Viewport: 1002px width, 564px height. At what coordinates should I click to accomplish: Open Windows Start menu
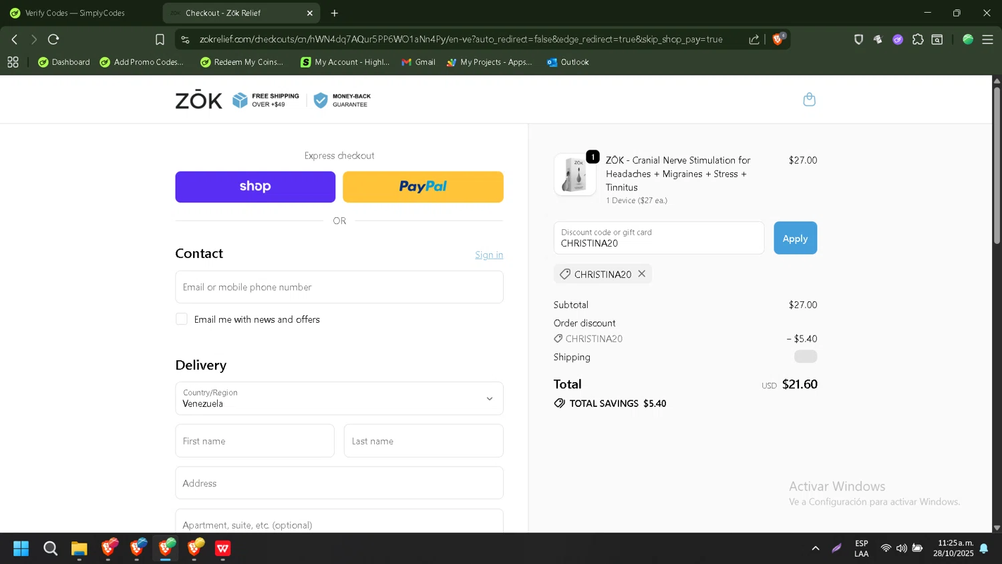21,549
